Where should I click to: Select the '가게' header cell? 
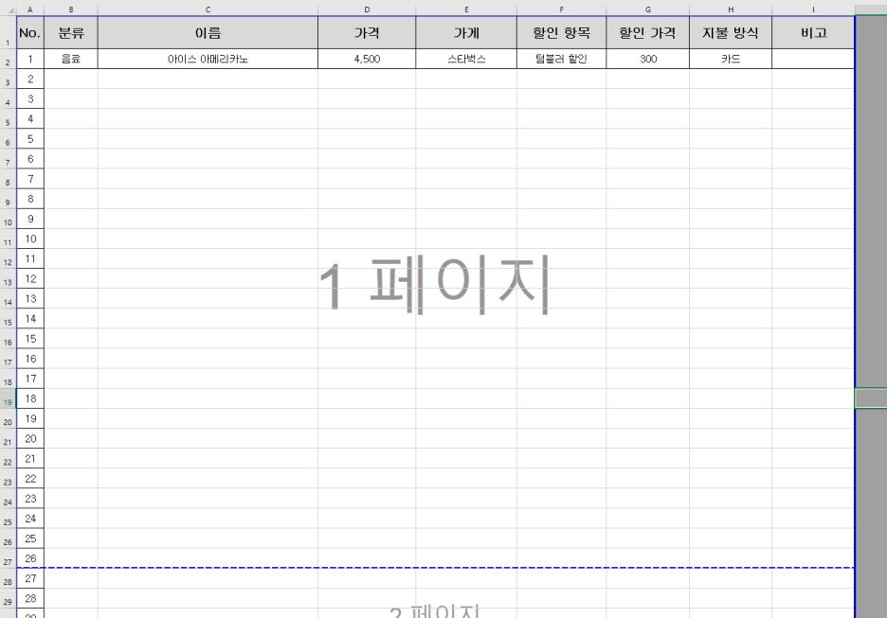pos(466,33)
